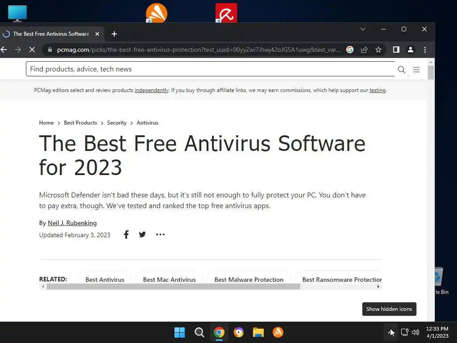The width and height of the screenshot is (457, 343).
Task: Go to Best Products breadcrumb
Action: (x=80, y=123)
